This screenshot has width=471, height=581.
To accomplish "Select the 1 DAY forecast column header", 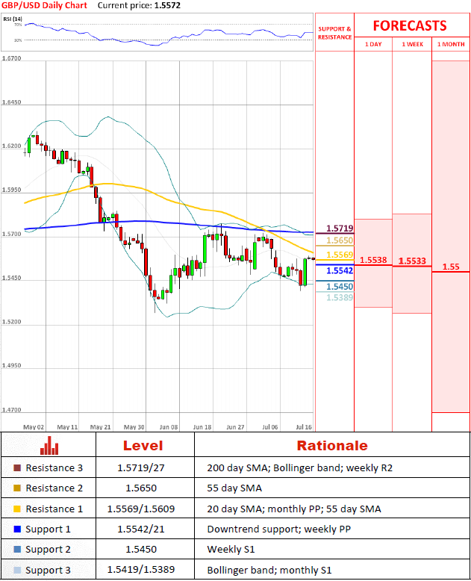I will [x=373, y=44].
